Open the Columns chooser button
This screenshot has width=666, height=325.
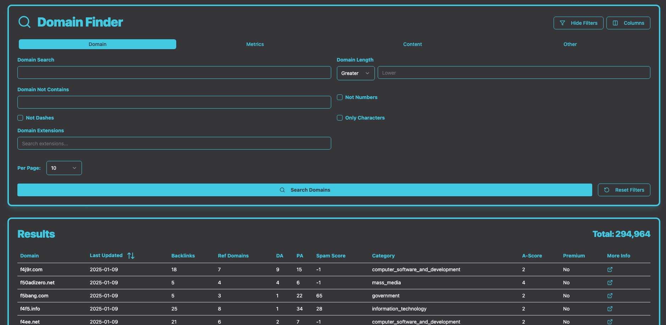628,23
